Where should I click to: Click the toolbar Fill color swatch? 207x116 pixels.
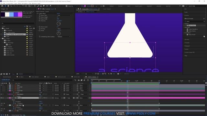coord(84,6)
